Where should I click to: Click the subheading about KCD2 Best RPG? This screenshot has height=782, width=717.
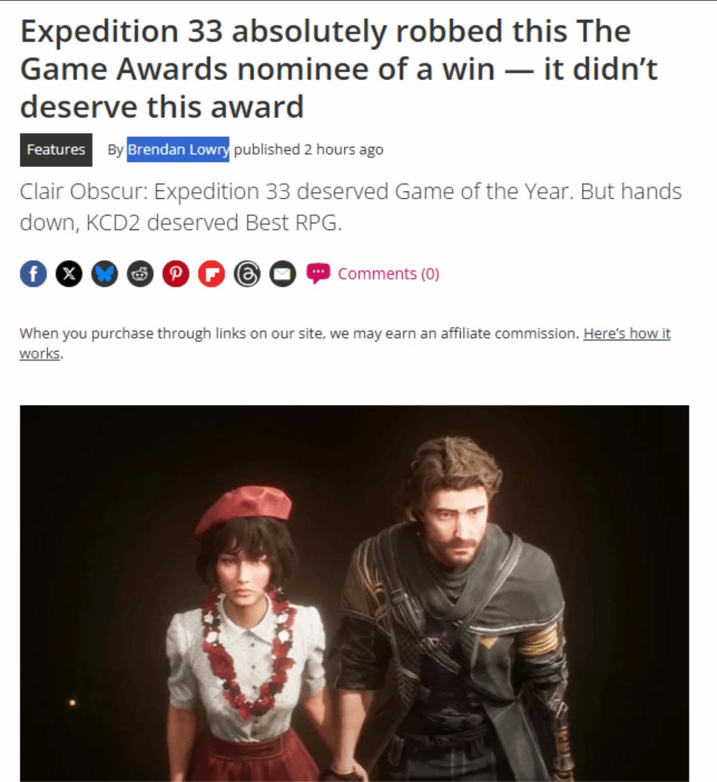pos(351,207)
